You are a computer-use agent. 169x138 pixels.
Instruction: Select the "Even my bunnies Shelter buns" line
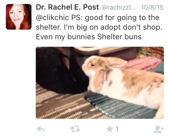[x=89, y=37]
